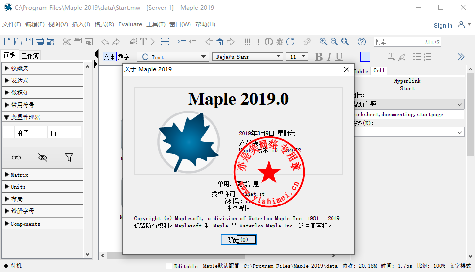
Task: Open paragraph style C Text dropdown
Action: (173, 57)
